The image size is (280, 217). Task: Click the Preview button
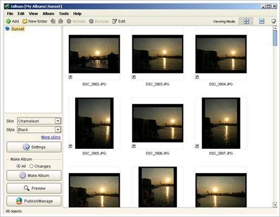click(x=34, y=188)
